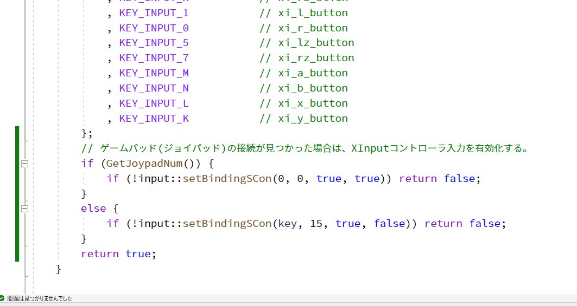
Task: Click the Japanese gamepad comment line
Action: (x=305, y=148)
